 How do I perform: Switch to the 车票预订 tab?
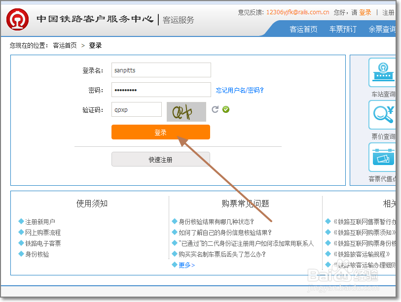click(x=342, y=29)
